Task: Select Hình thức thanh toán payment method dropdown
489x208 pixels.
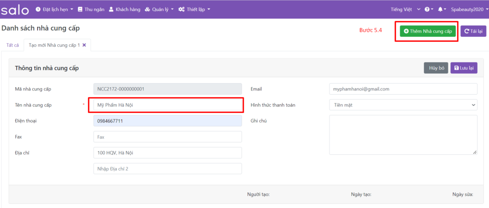Action: (x=403, y=105)
